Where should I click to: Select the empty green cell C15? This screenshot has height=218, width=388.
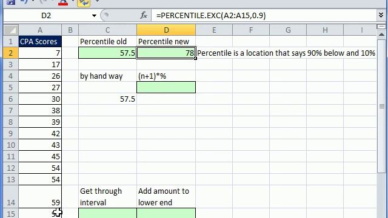[107, 213]
